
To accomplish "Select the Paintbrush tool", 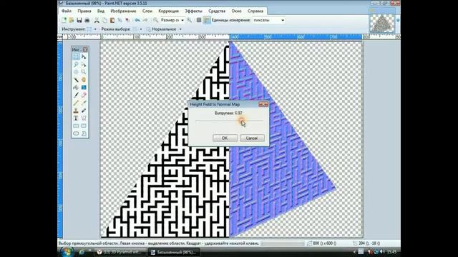I will (x=76, y=95).
